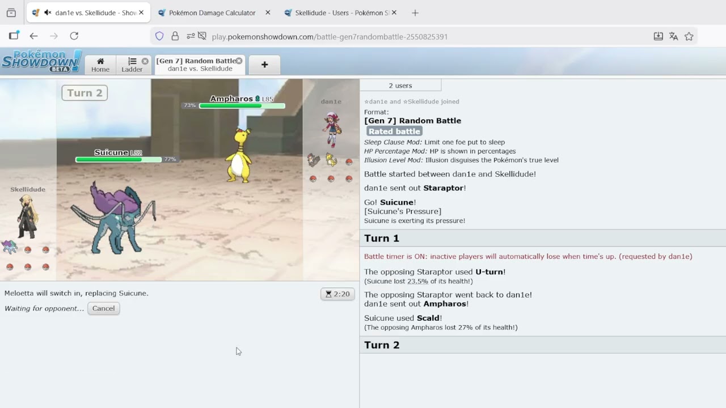Mute the dan1e vs. Skellidude browser tab
The image size is (726, 408).
[x=48, y=12]
